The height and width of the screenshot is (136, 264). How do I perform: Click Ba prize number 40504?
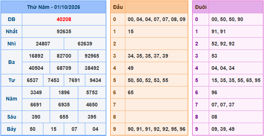36,68
